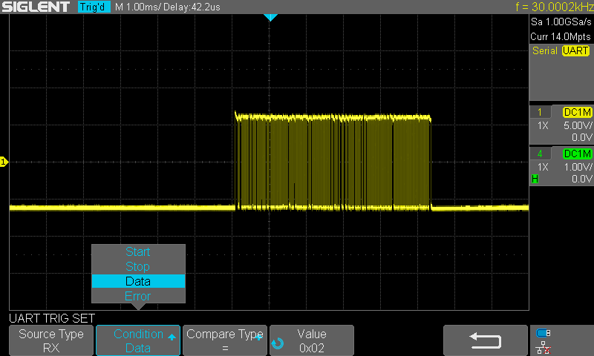This screenshot has height=356, width=594.
Task: Click the return arrow back button
Action: 486,340
